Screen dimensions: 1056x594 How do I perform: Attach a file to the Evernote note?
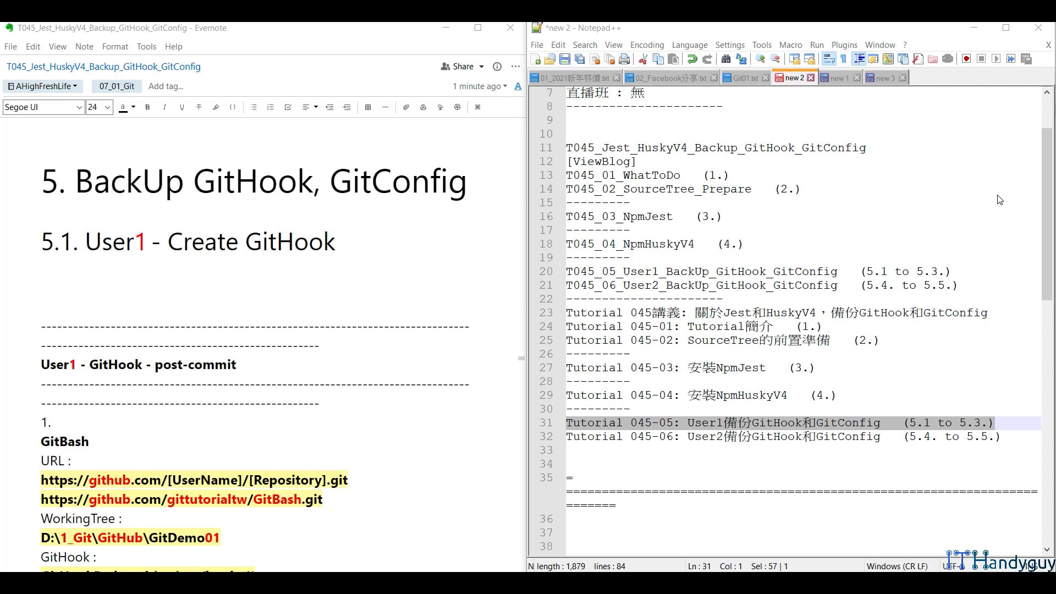click(406, 107)
